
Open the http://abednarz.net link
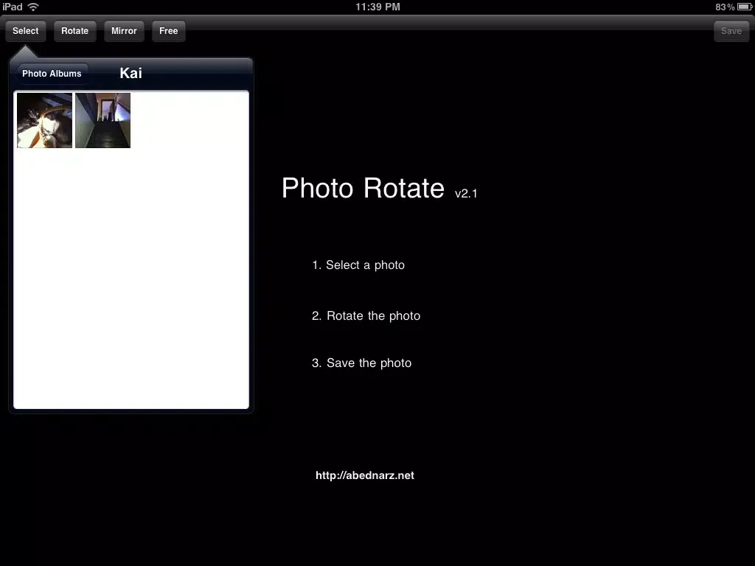(365, 475)
